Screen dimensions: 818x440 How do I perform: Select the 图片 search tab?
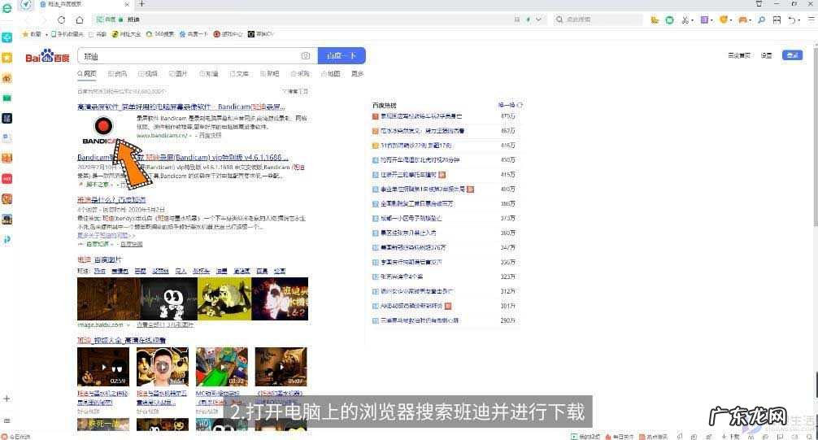pos(178,74)
